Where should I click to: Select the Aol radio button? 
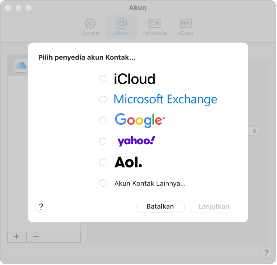[103, 162]
